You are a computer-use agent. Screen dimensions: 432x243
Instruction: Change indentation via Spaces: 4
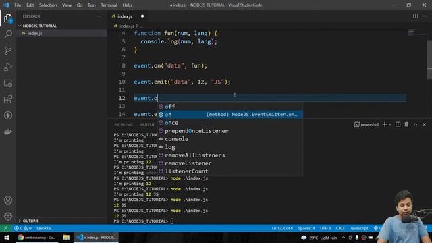point(306,228)
